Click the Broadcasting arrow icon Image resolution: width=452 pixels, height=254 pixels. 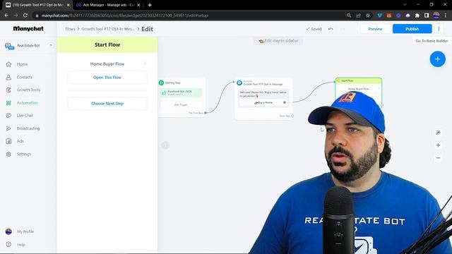point(8,128)
